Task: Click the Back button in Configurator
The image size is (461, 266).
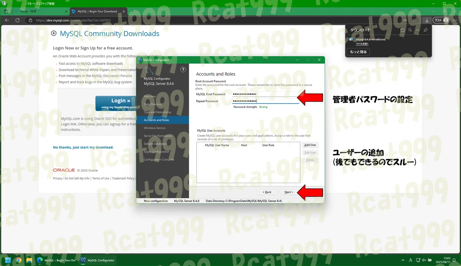Action: 267,192
